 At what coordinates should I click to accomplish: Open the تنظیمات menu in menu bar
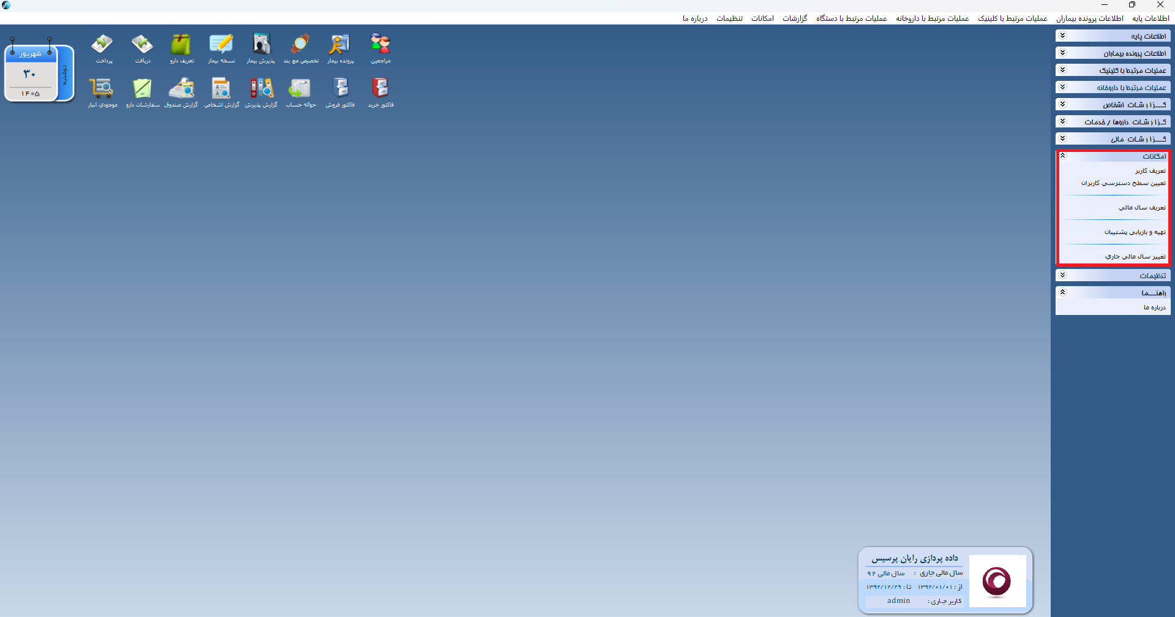tap(729, 18)
